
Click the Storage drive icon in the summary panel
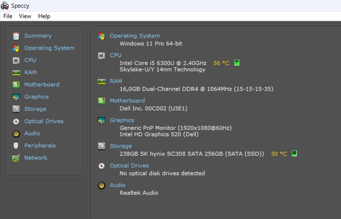101,146
